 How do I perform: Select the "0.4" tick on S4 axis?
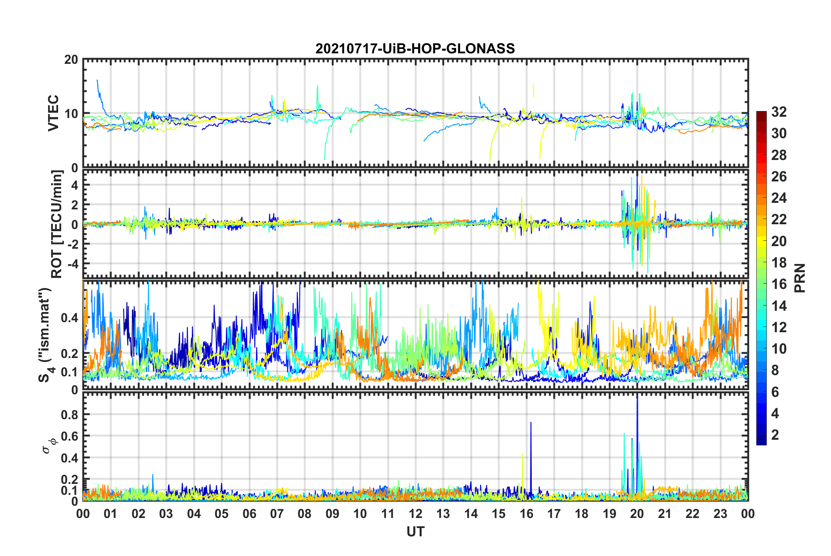tap(69, 318)
